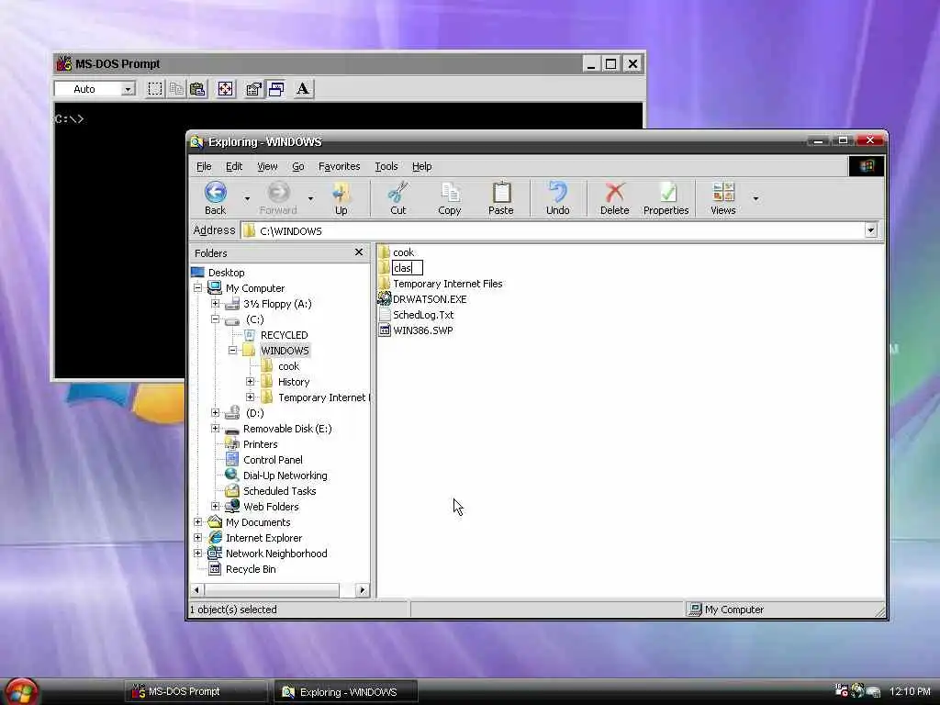
Task: Open the View menu
Action: tap(267, 166)
